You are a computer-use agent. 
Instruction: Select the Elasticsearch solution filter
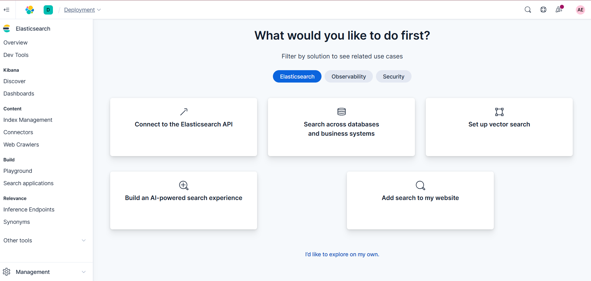tap(297, 76)
